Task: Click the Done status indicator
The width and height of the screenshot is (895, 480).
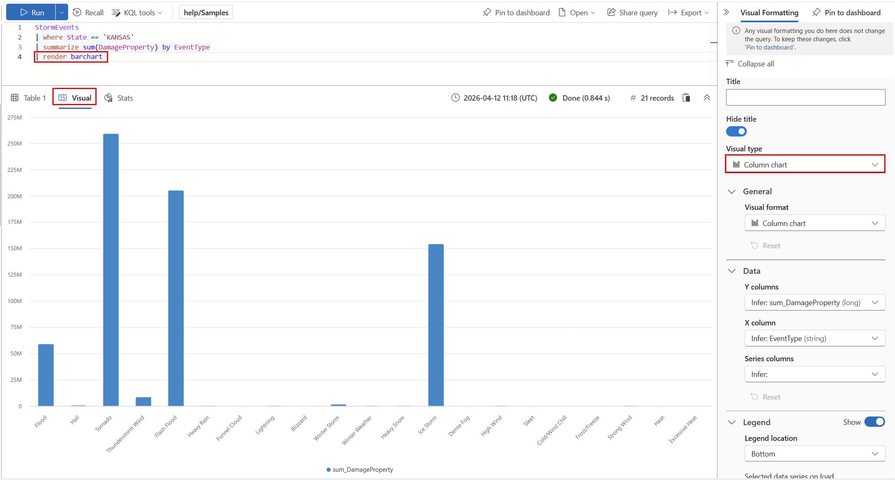Action: tap(579, 98)
